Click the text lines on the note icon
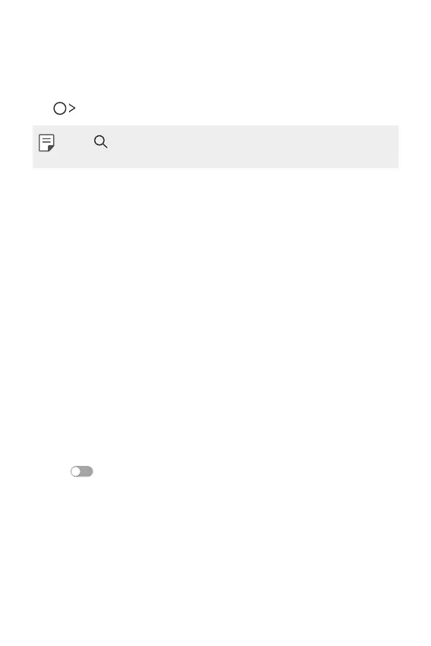 tap(46, 140)
